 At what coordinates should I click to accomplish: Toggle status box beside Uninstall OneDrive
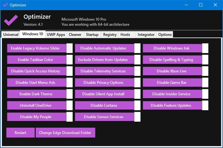(69, 105)
